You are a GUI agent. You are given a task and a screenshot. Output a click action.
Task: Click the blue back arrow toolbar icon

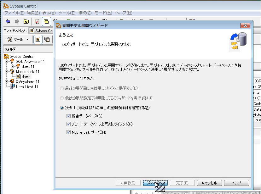[x=8, y=21]
